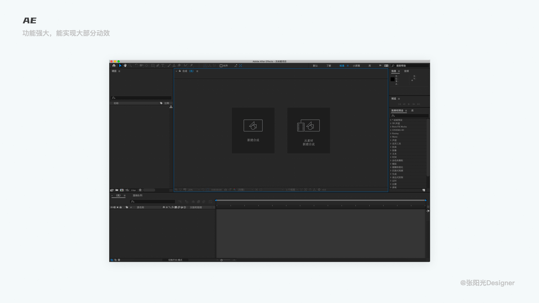The width and height of the screenshot is (539, 303).
Task: Switch to the 渲染队列 render queue tab
Action: coord(137,195)
